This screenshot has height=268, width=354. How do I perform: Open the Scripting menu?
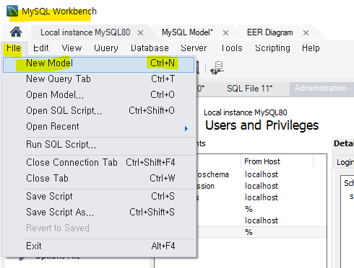pyautogui.click(x=272, y=48)
